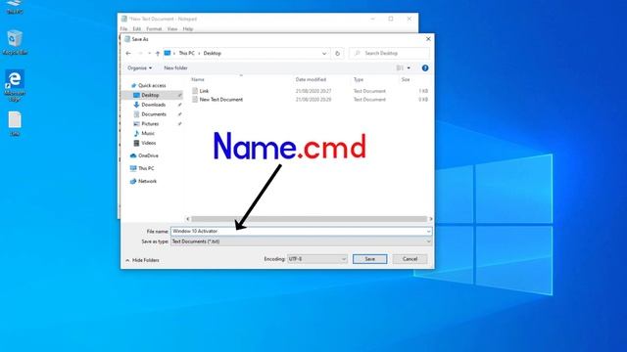Select Documents in the navigation pane
This screenshot has height=352, width=627.
coord(154,114)
